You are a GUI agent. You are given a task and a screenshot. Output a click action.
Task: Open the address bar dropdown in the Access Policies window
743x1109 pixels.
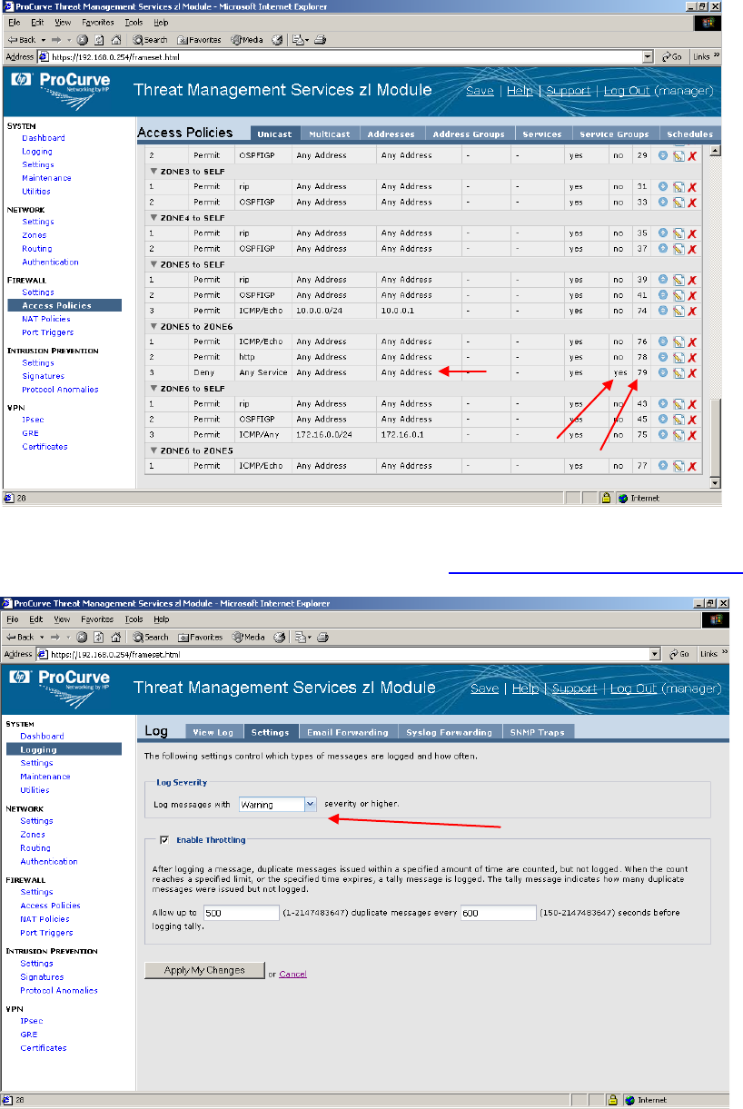pos(648,56)
